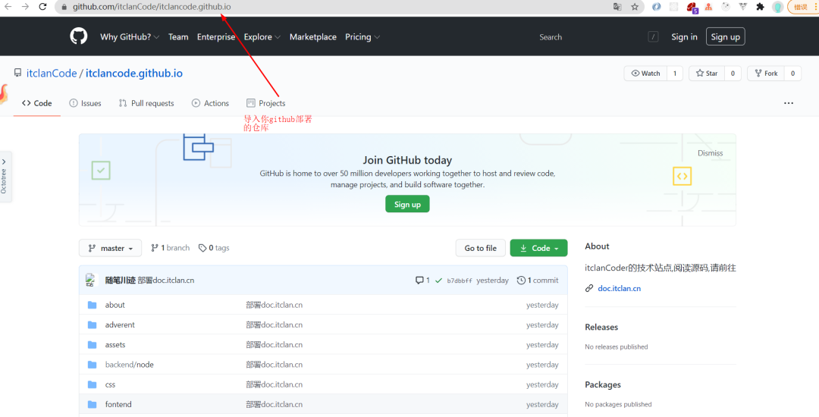Viewport: 819px width, 417px height.
Task: Open the itclanCode owner link
Action: point(52,73)
